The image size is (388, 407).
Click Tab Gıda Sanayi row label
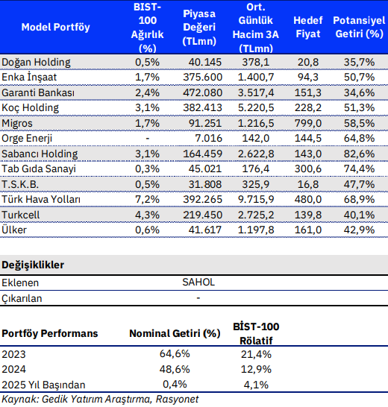(39, 169)
